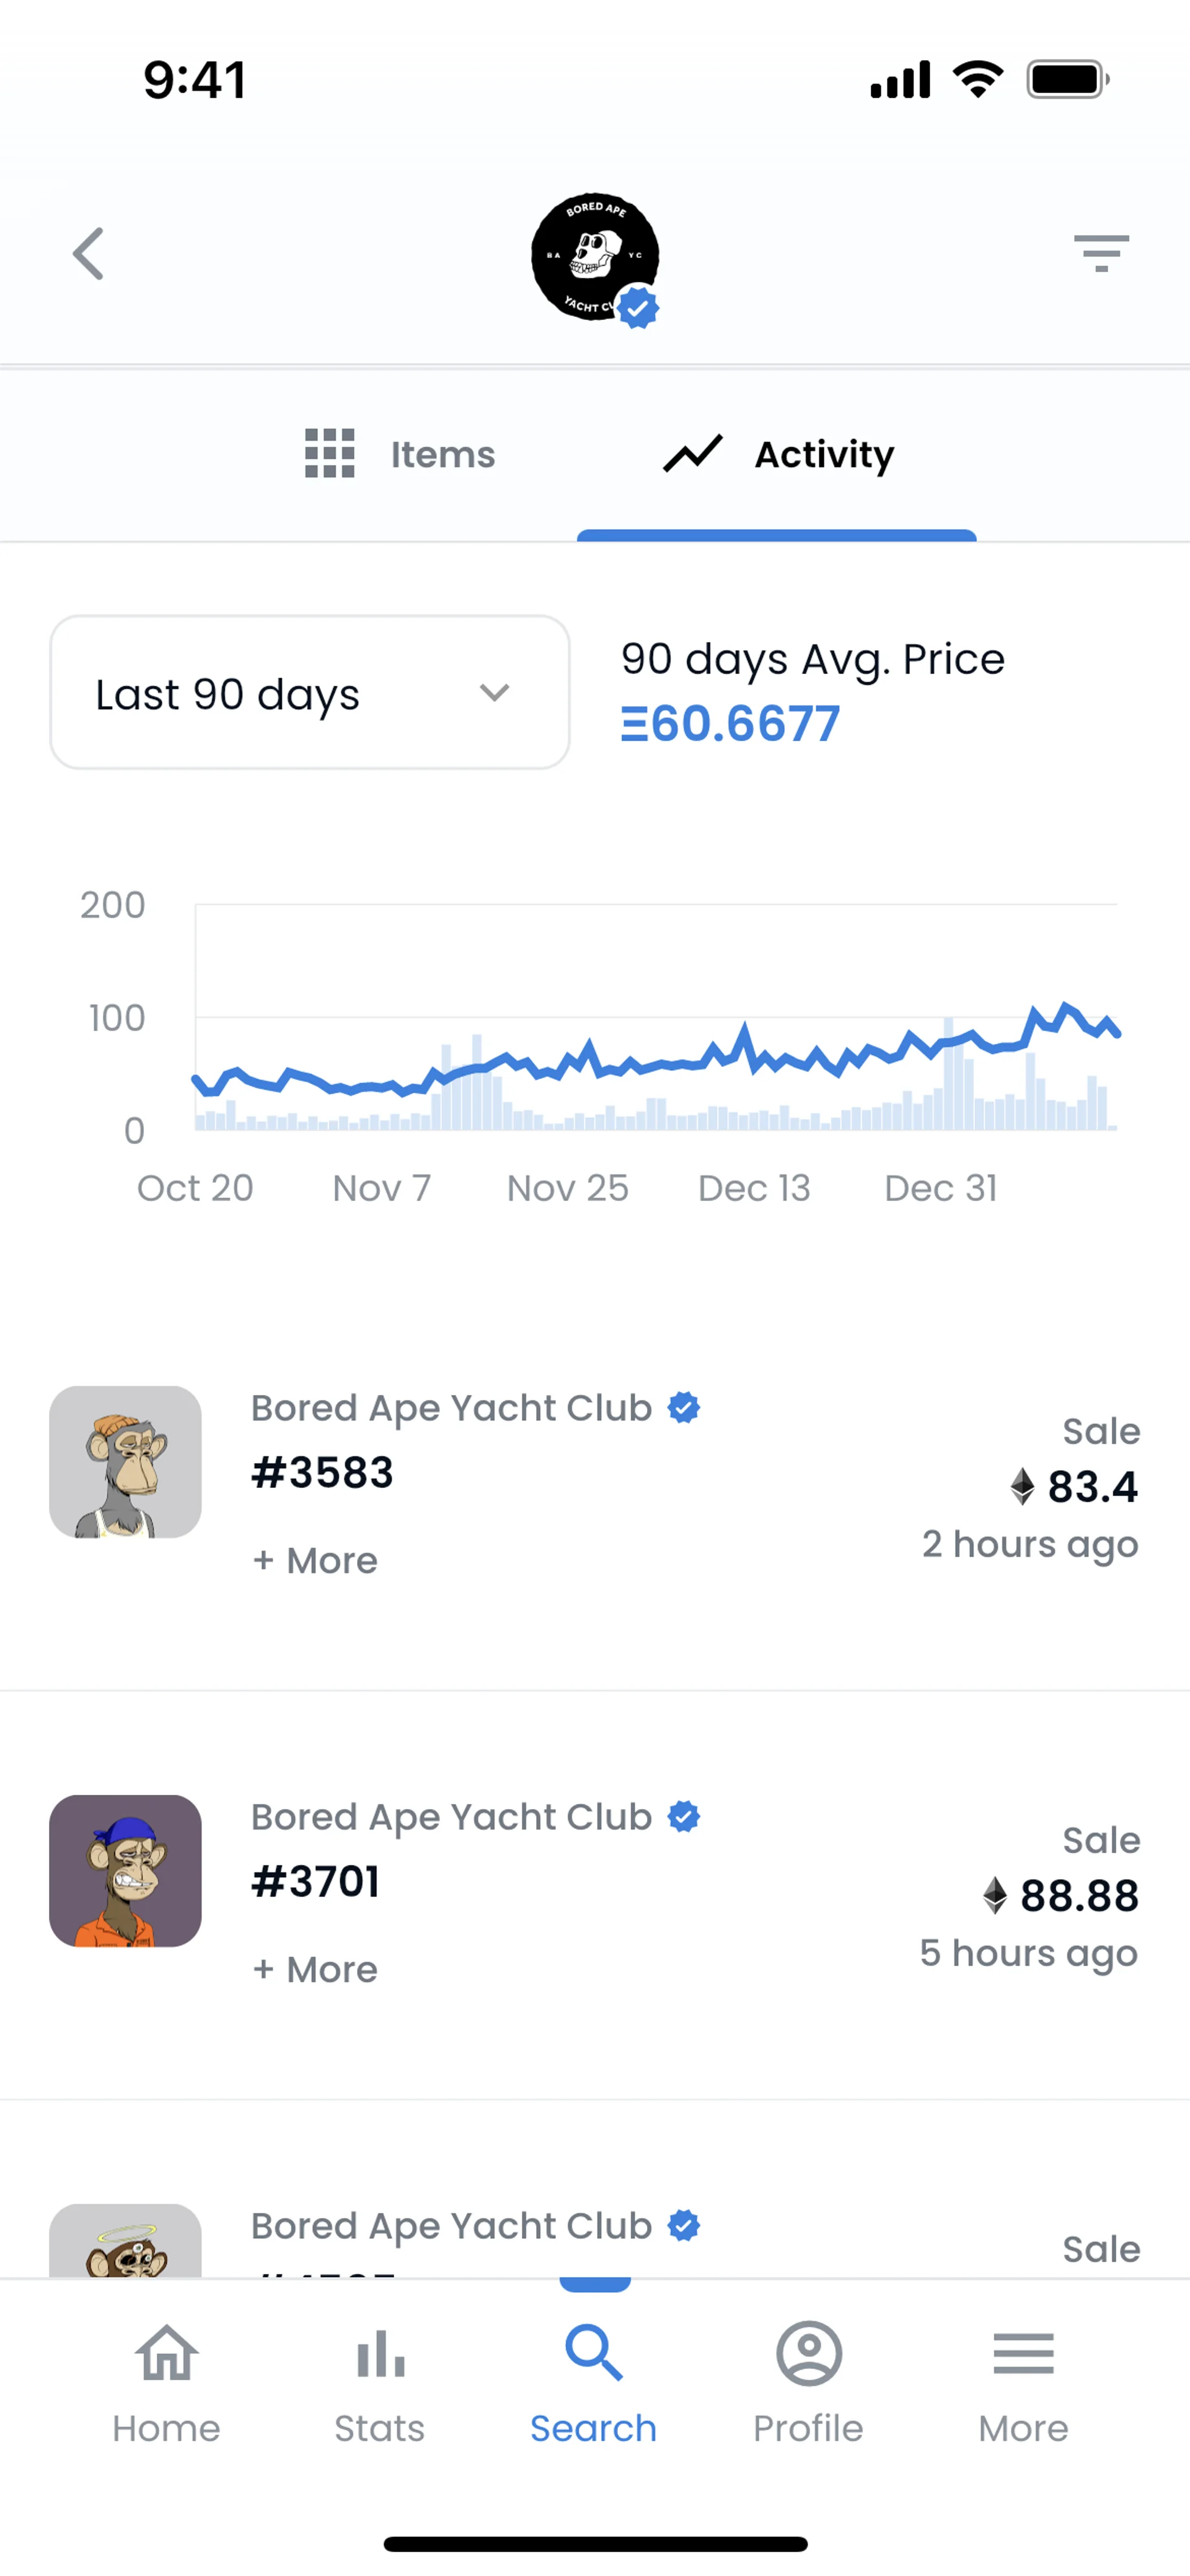Select the Activity tab
This screenshot has width=1190, height=2576.
[x=778, y=455]
